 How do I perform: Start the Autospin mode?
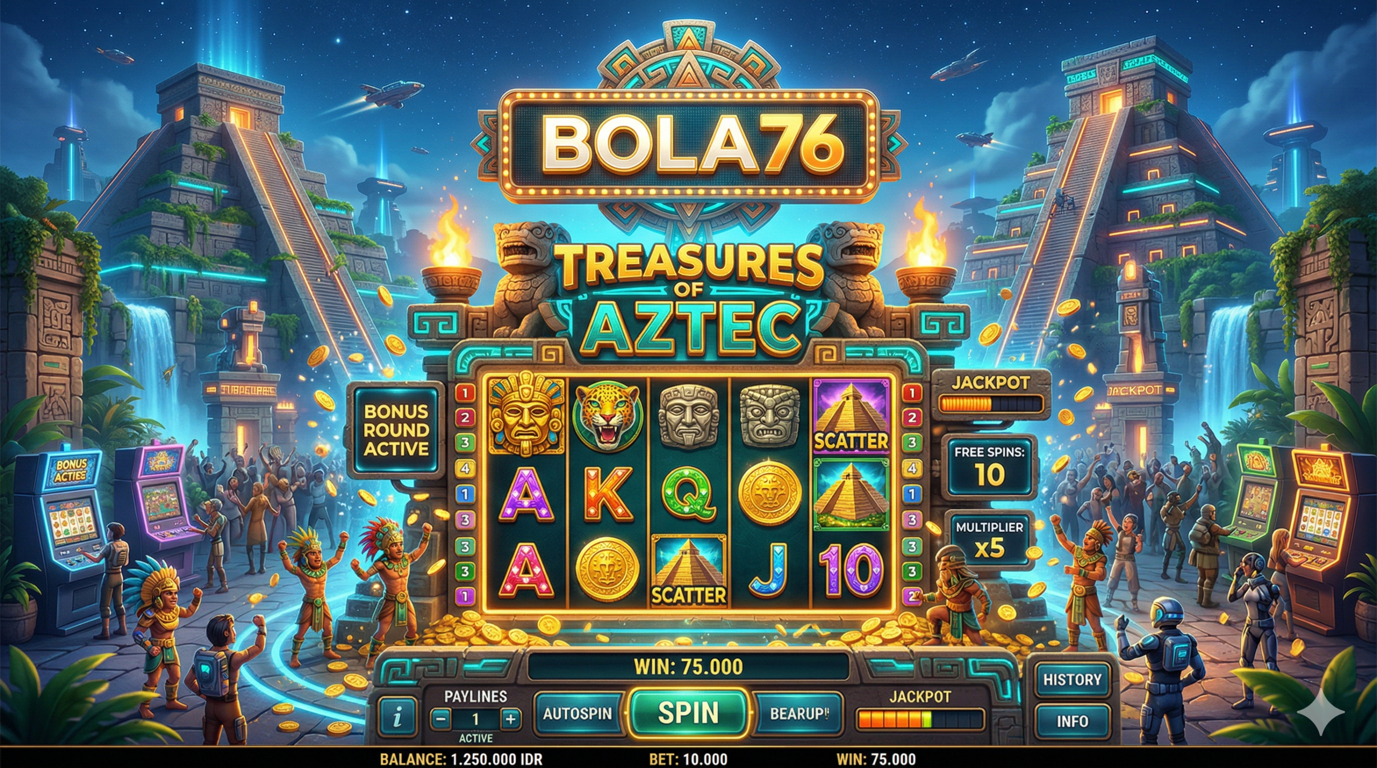pos(577,714)
